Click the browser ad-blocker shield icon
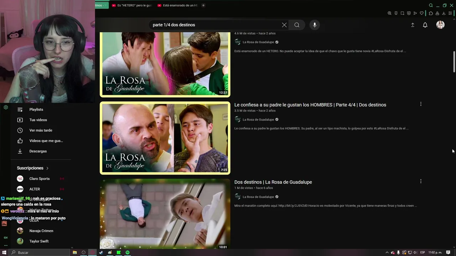 (x=409, y=13)
